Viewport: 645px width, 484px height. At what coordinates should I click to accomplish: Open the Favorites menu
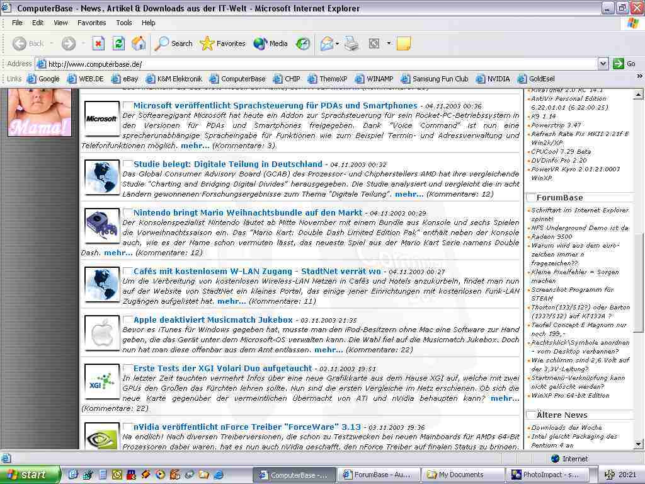pyautogui.click(x=92, y=23)
